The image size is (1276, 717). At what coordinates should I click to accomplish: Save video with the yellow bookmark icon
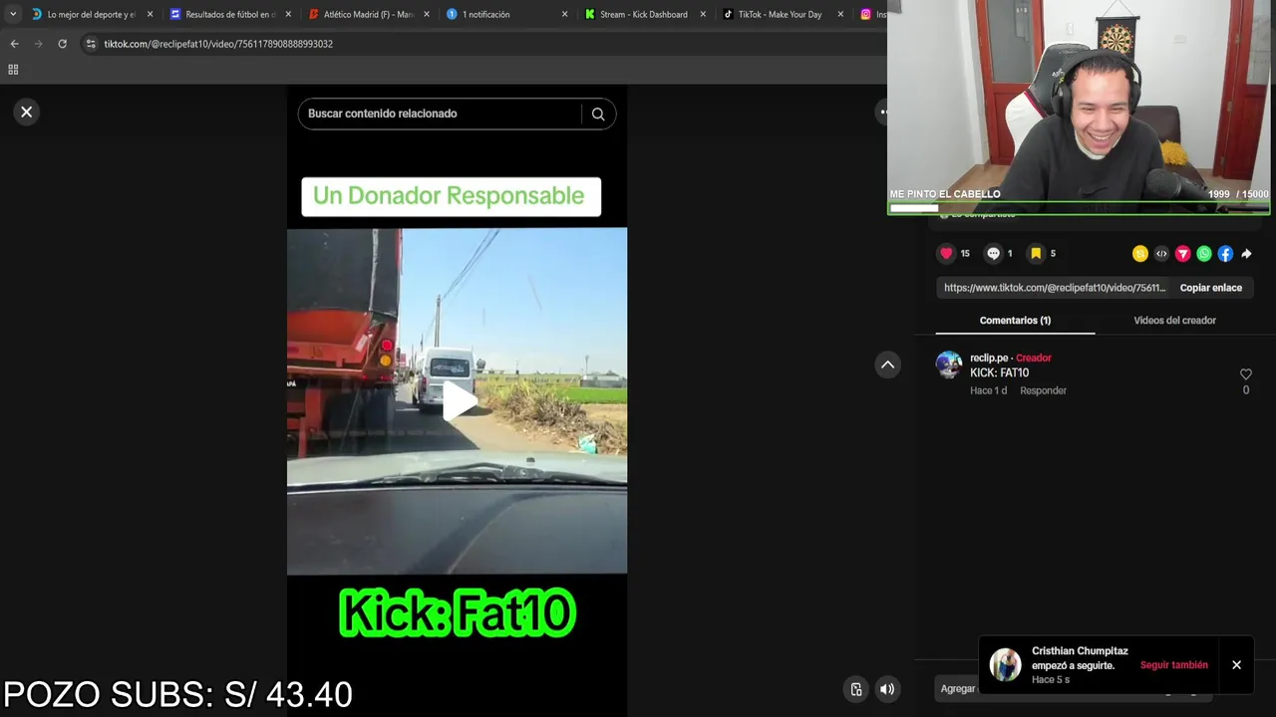pyautogui.click(x=1036, y=253)
